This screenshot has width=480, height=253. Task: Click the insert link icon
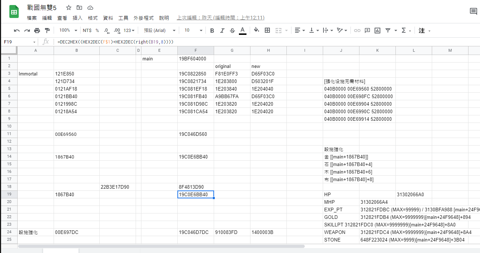click(357, 31)
